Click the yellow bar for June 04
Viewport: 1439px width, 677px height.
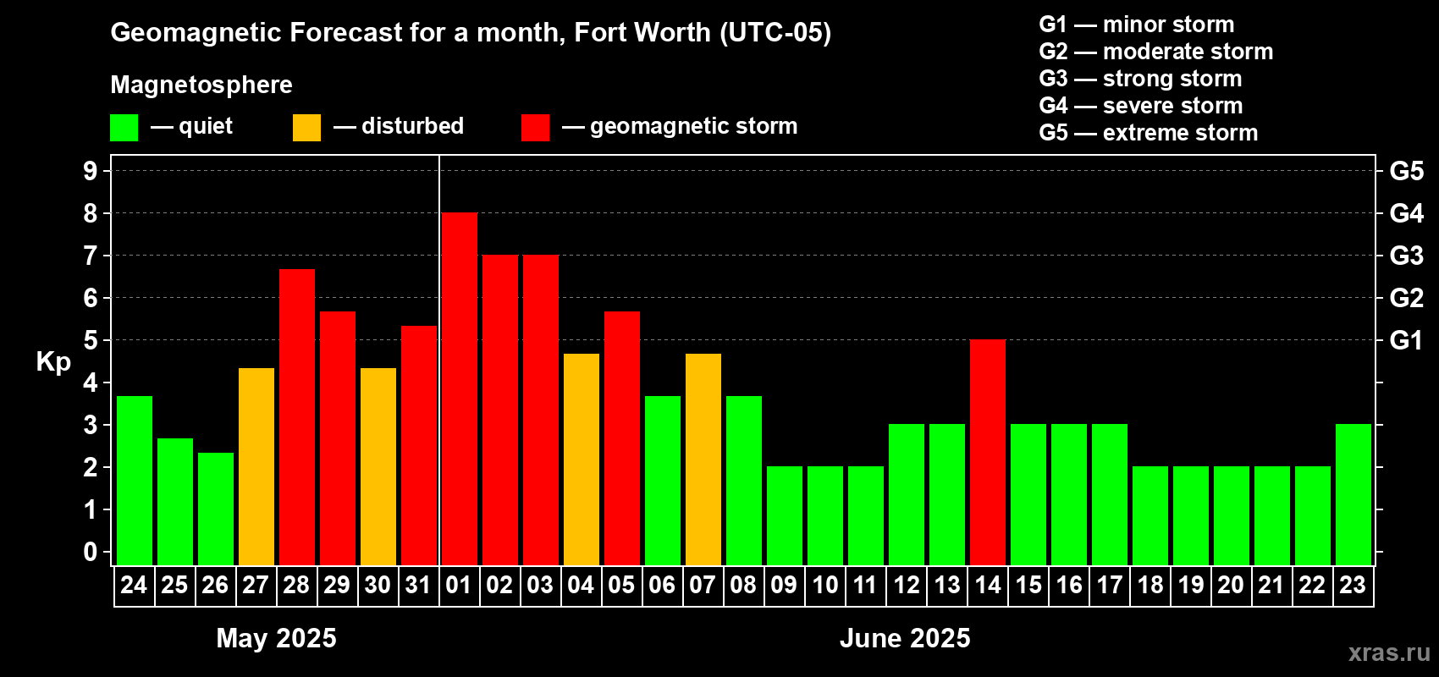point(582,460)
